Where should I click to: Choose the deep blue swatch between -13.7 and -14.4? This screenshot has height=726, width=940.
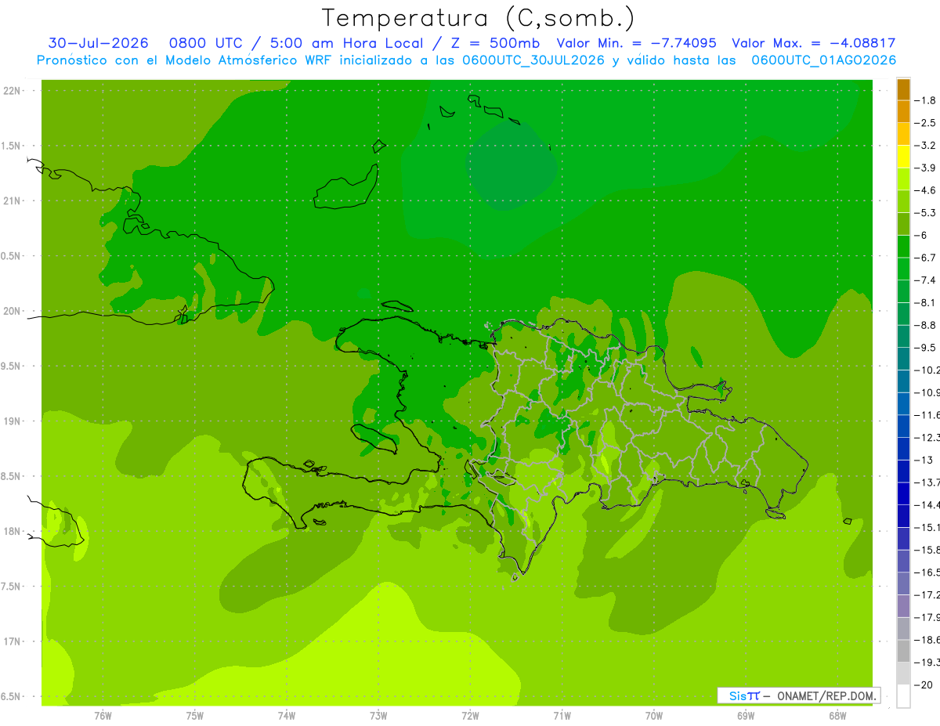coord(903,493)
